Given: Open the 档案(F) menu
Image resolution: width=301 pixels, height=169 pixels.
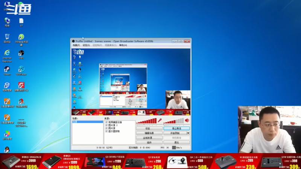Looking at the screenshot, I should pyautogui.click(x=76, y=45).
